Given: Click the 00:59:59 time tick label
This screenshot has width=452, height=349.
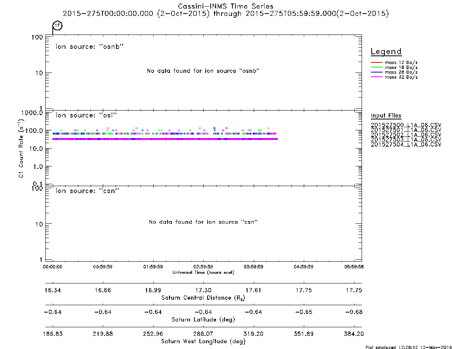Looking at the screenshot, I should 103,267.
